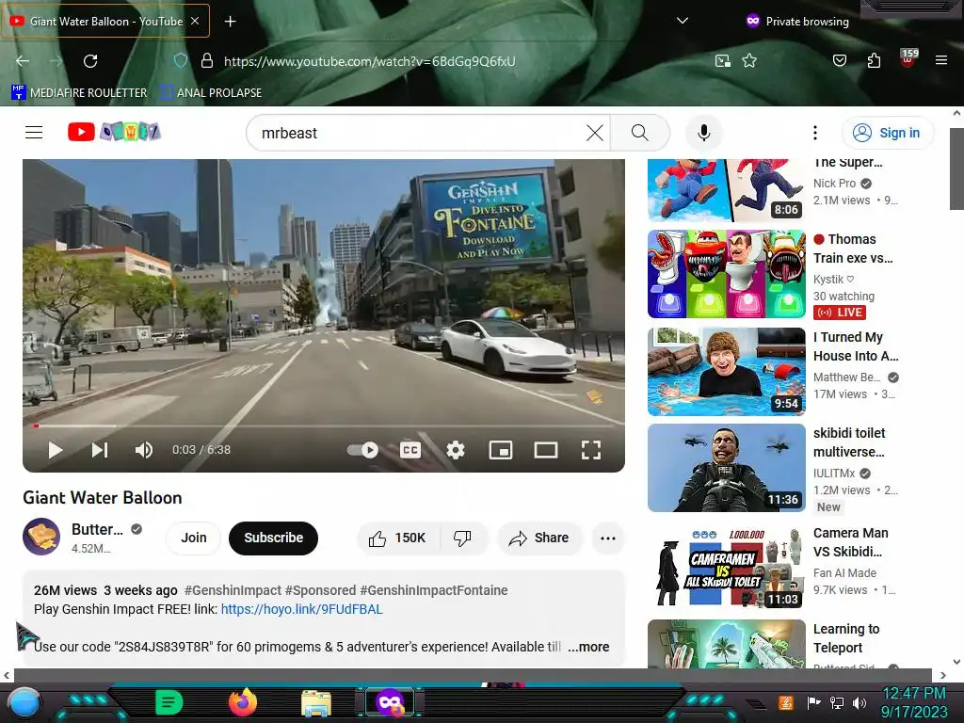Open YouTube settings three-dot menu

815,133
